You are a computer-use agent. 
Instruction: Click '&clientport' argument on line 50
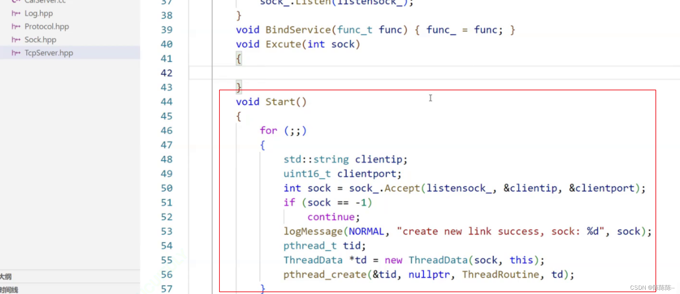(602, 188)
